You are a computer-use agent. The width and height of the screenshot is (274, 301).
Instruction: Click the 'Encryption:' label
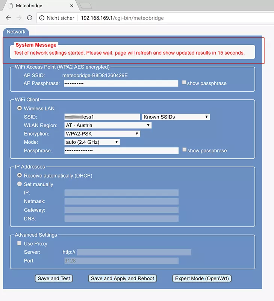point(36,134)
